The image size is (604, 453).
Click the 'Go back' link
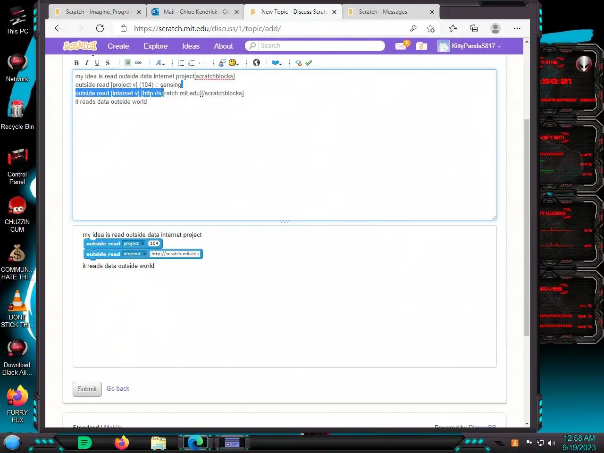point(118,388)
